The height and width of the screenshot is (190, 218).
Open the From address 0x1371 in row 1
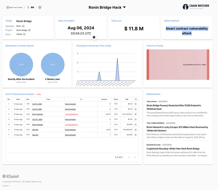coord(37,104)
